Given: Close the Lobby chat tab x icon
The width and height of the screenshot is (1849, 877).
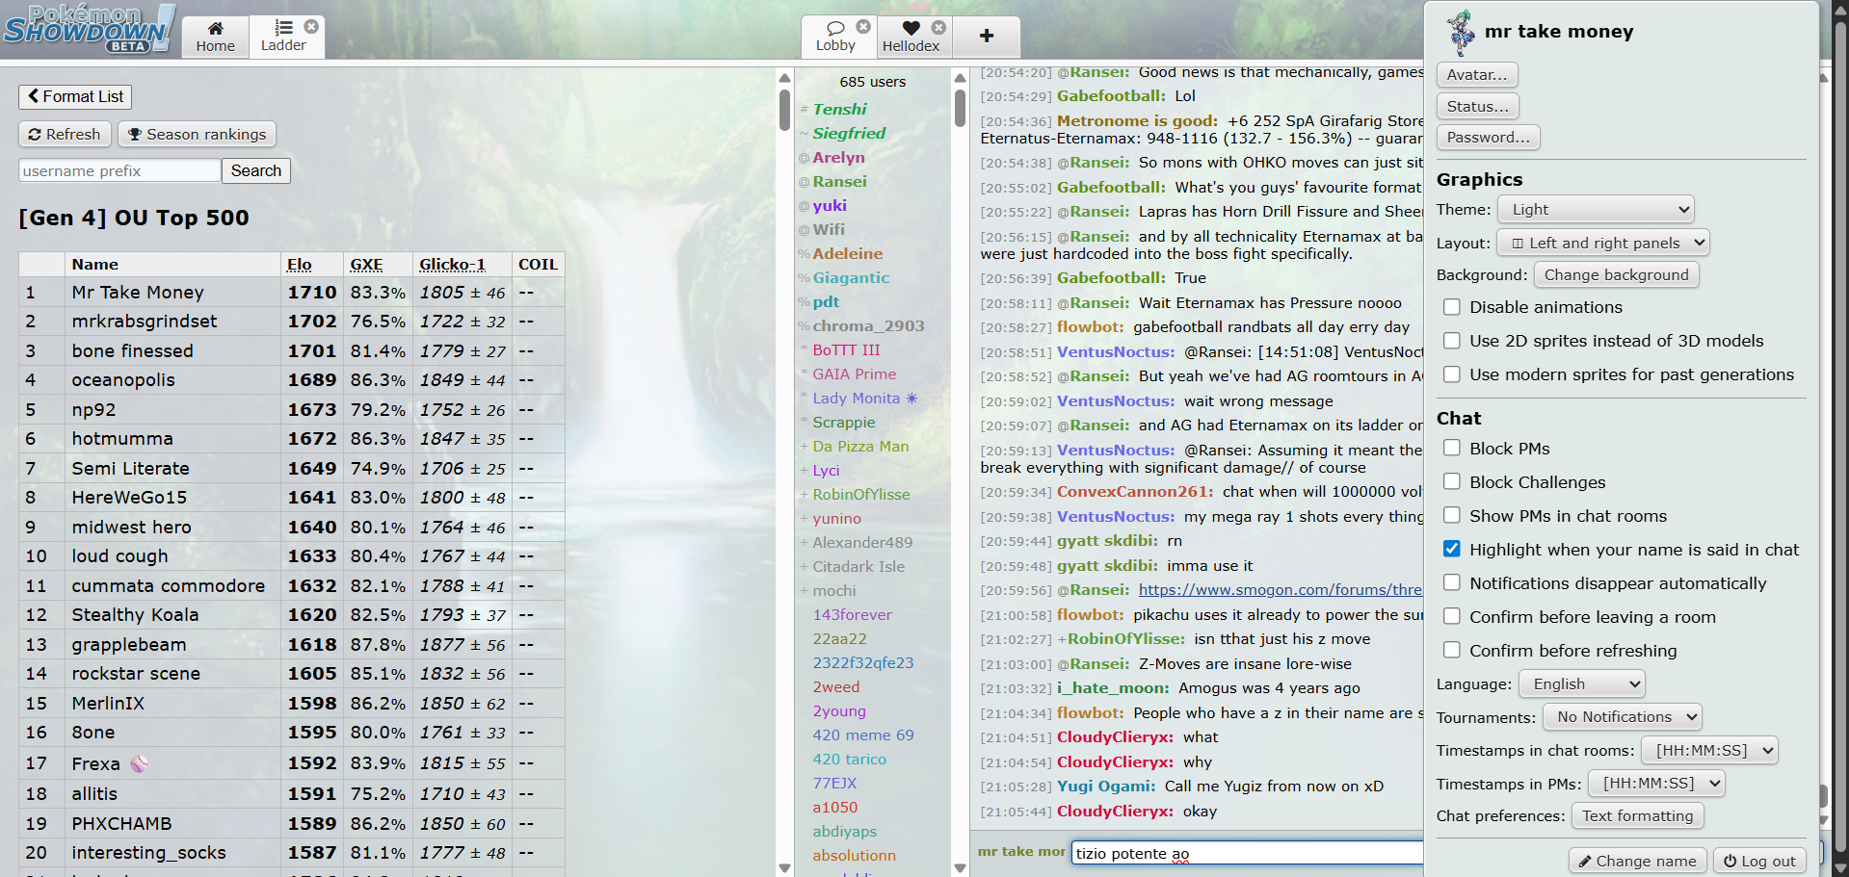Looking at the screenshot, I should (x=863, y=27).
